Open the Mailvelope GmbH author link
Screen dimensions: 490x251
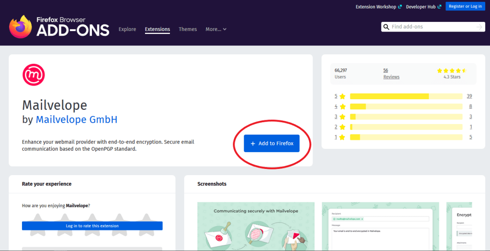(x=77, y=119)
